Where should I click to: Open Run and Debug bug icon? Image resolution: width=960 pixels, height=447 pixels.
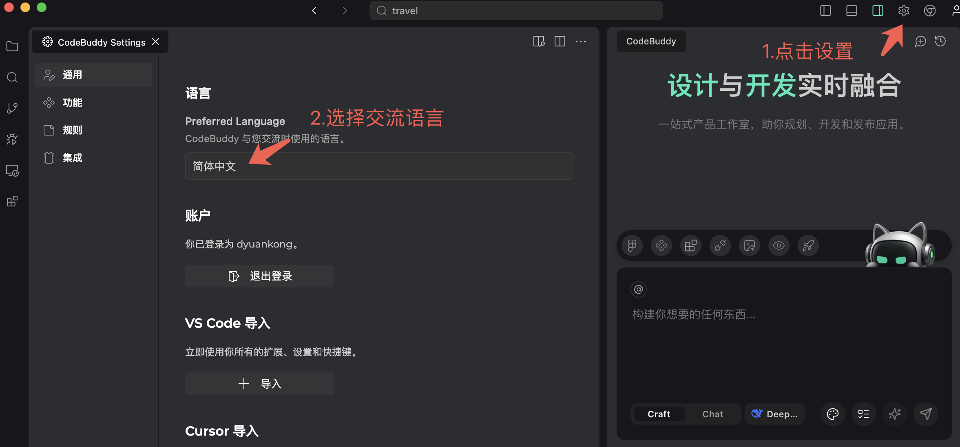[x=12, y=139]
